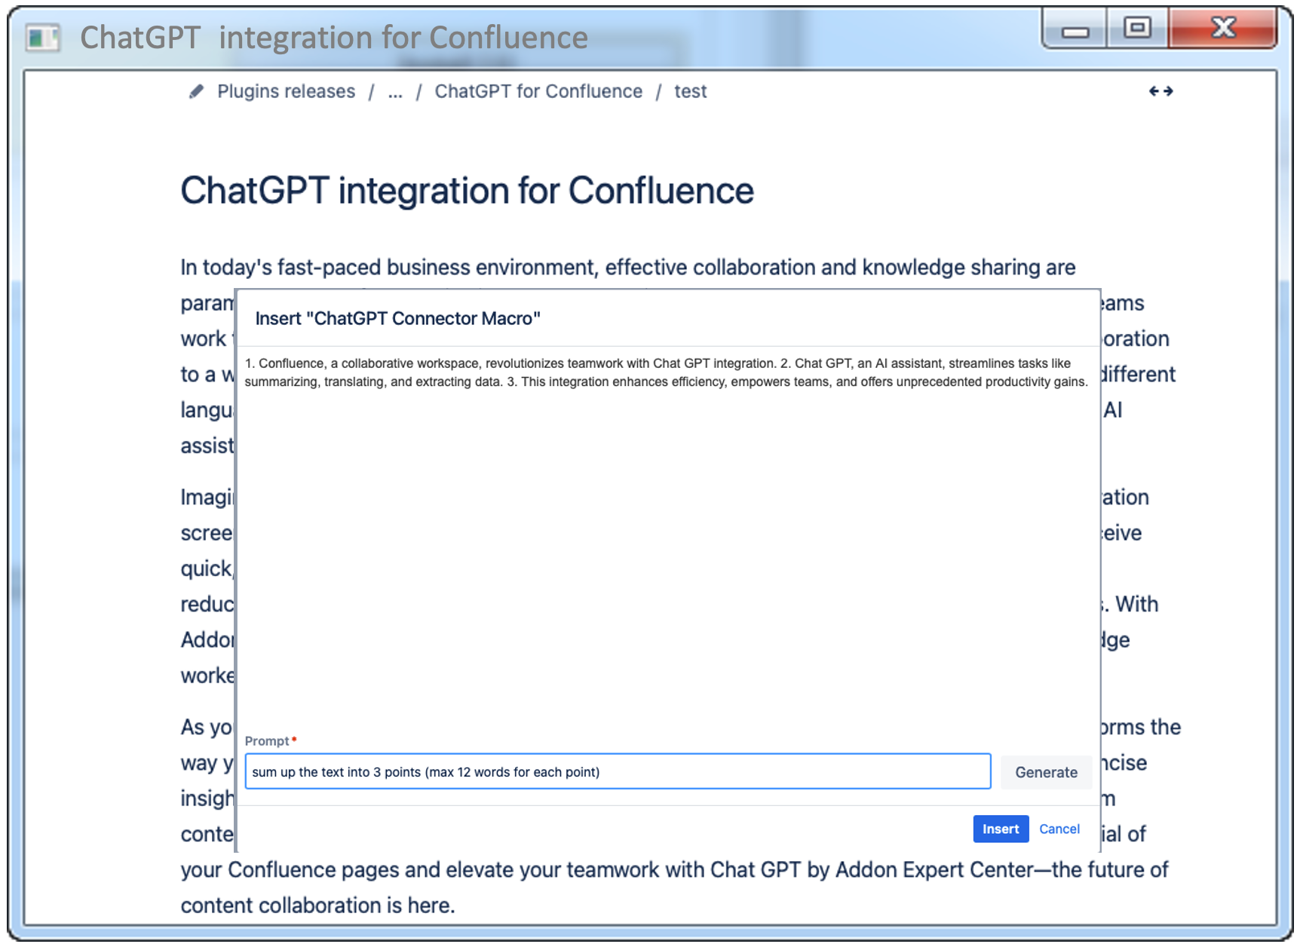1300x950 pixels.
Task: Open ChatGPT for Confluence breadcrumb
Action: [x=538, y=91]
